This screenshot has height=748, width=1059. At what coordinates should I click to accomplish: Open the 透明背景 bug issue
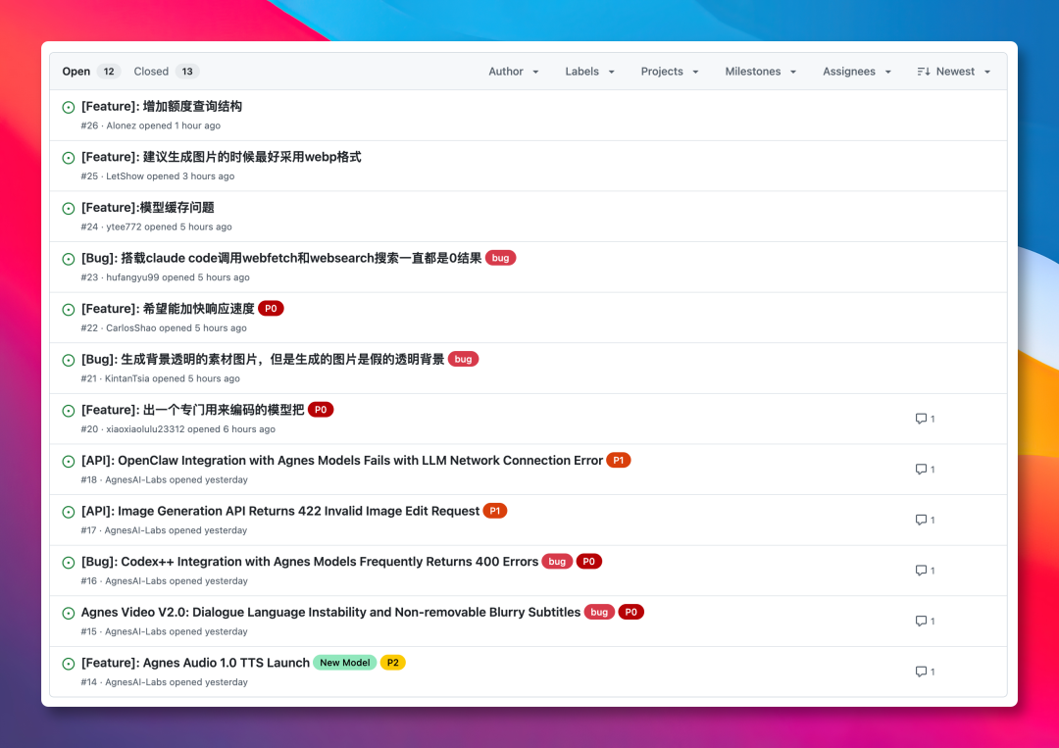point(263,360)
